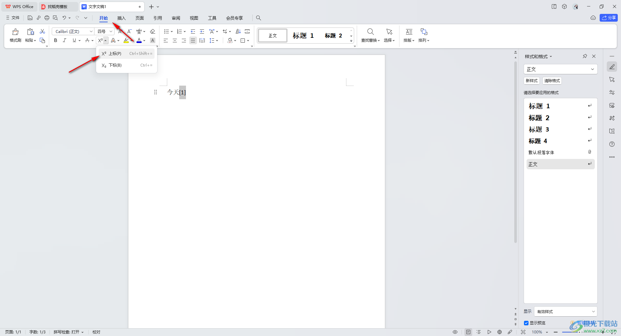Click the Sort (A-Z) icon
The width and height of the screenshot is (621, 336).
point(238,31)
